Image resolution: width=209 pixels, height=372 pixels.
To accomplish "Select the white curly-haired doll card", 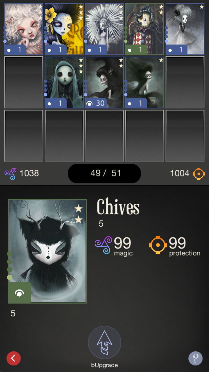I will [24, 29].
